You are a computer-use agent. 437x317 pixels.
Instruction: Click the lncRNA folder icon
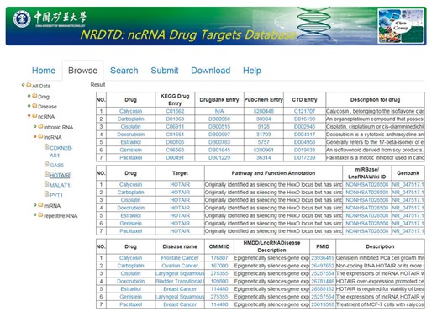(40, 136)
